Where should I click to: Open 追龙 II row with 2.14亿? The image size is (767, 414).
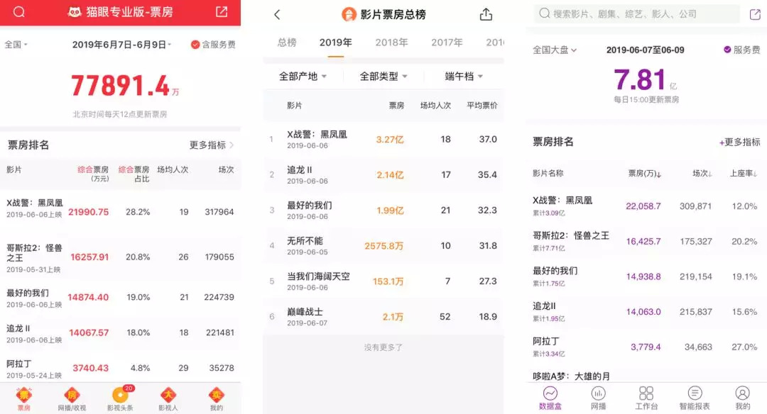click(x=383, y=175)
